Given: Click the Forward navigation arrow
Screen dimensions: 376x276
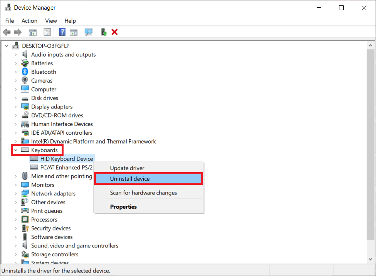Looking at the screenshot, I should tap(17, 32).
